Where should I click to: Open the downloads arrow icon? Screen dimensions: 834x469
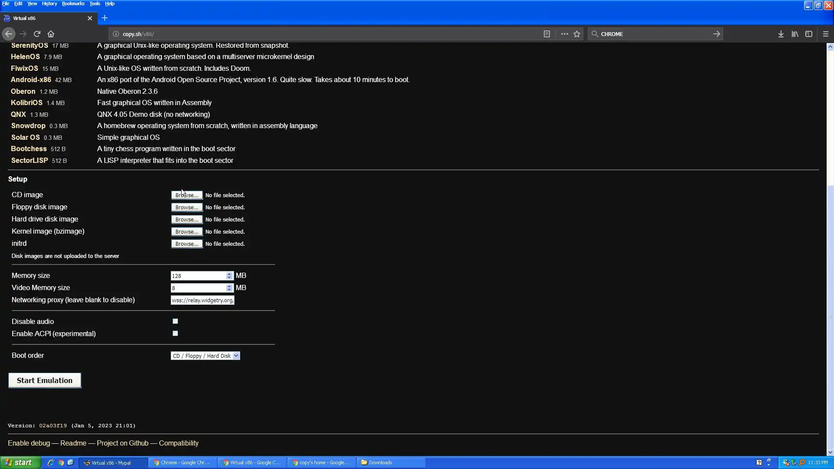click(x=781, y=34)
